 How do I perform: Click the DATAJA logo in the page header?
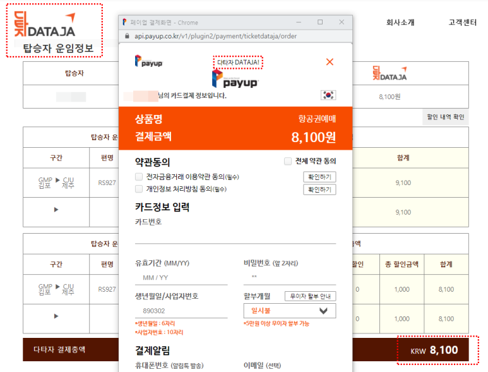click(x=45, y=24)
